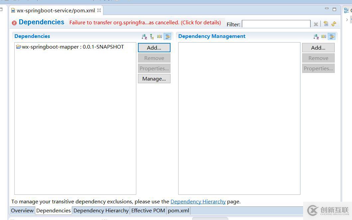Expand the chevron in the right side panel

click(x=347, y=20)
